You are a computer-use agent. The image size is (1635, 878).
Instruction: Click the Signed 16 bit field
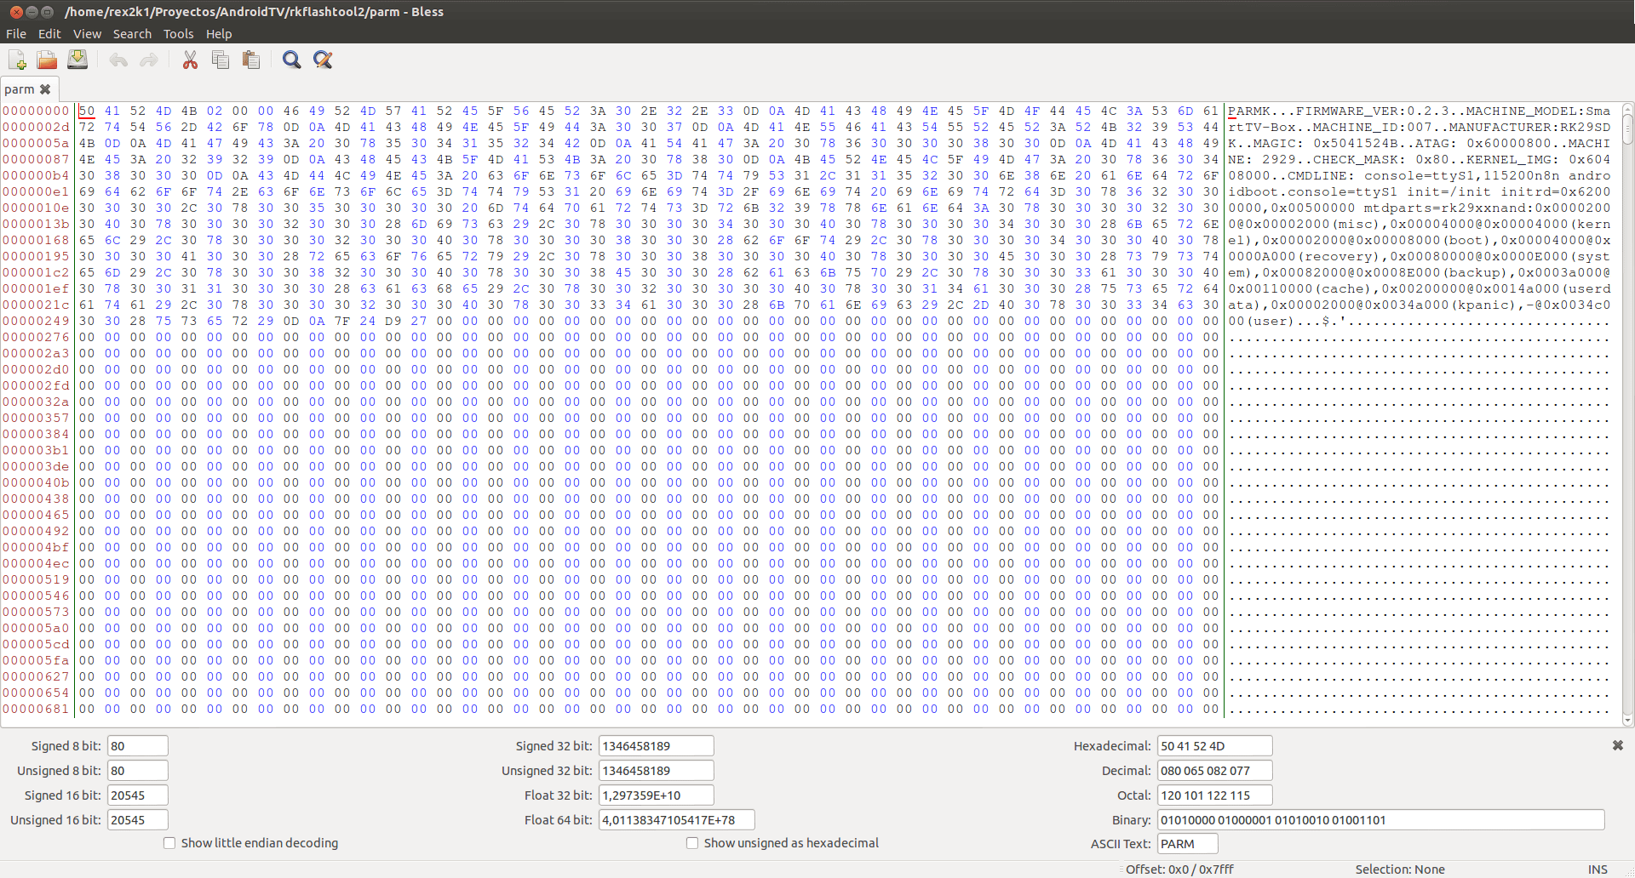[138, 795]
